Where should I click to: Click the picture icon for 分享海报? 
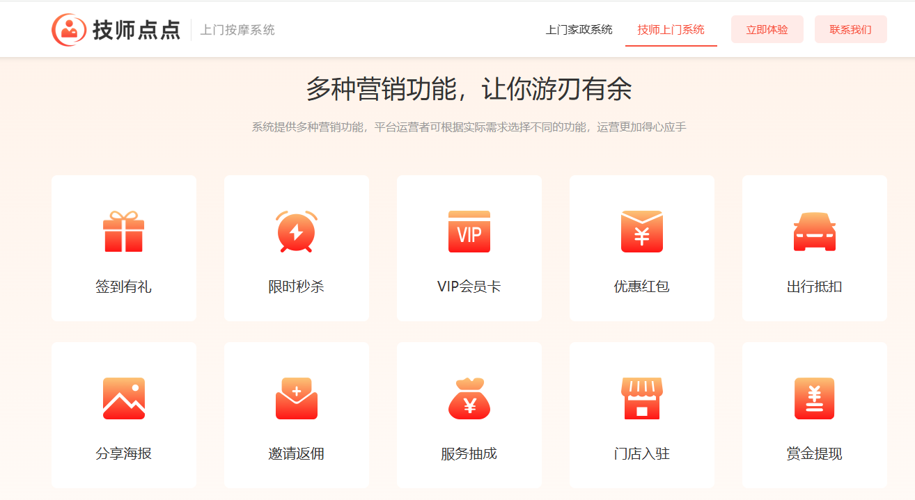click(123, 398)
